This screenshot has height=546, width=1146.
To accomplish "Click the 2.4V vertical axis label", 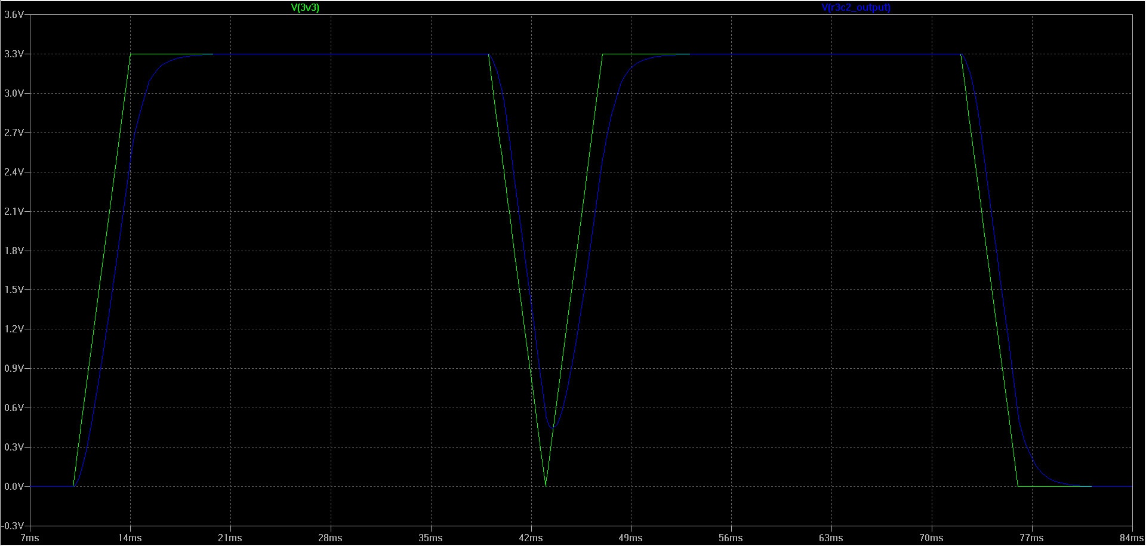I will pos(14,172).
